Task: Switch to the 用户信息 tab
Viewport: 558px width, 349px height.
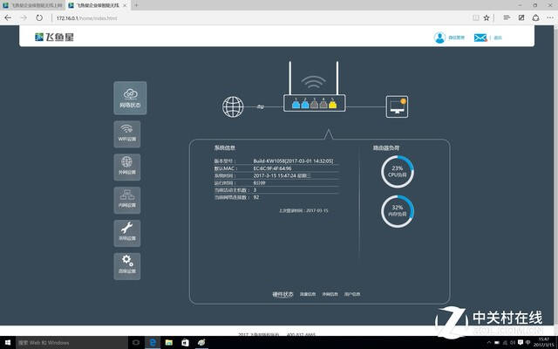Action: [352, 294]
